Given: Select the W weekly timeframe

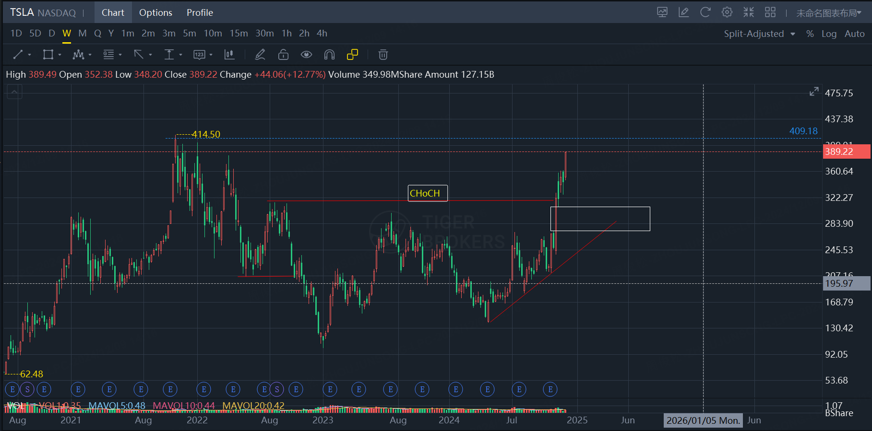Looking at the screenshot, I should point(67,34).
